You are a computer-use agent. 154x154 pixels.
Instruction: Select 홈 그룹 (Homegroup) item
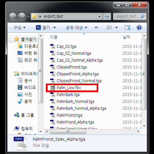click(28, 115)
